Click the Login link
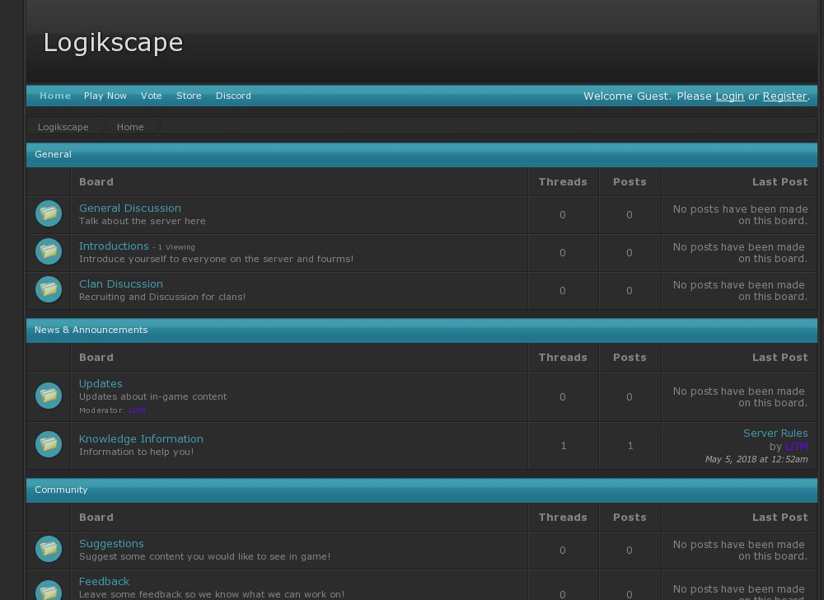 coord(729,96)
